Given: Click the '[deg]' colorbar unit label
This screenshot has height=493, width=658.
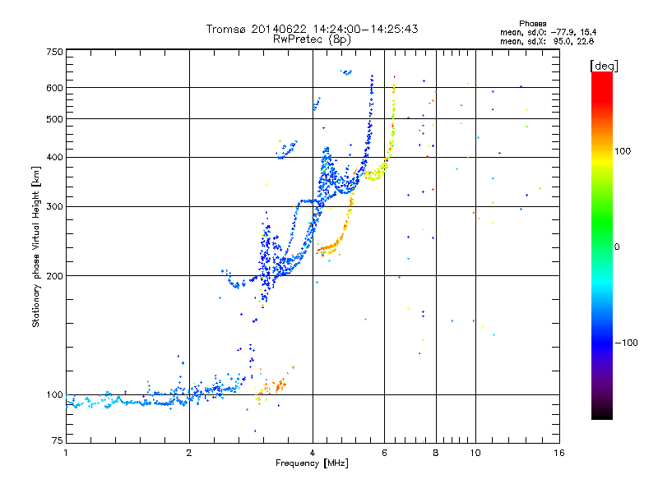Looking at the screenshot, I should (x=604, y=66).
